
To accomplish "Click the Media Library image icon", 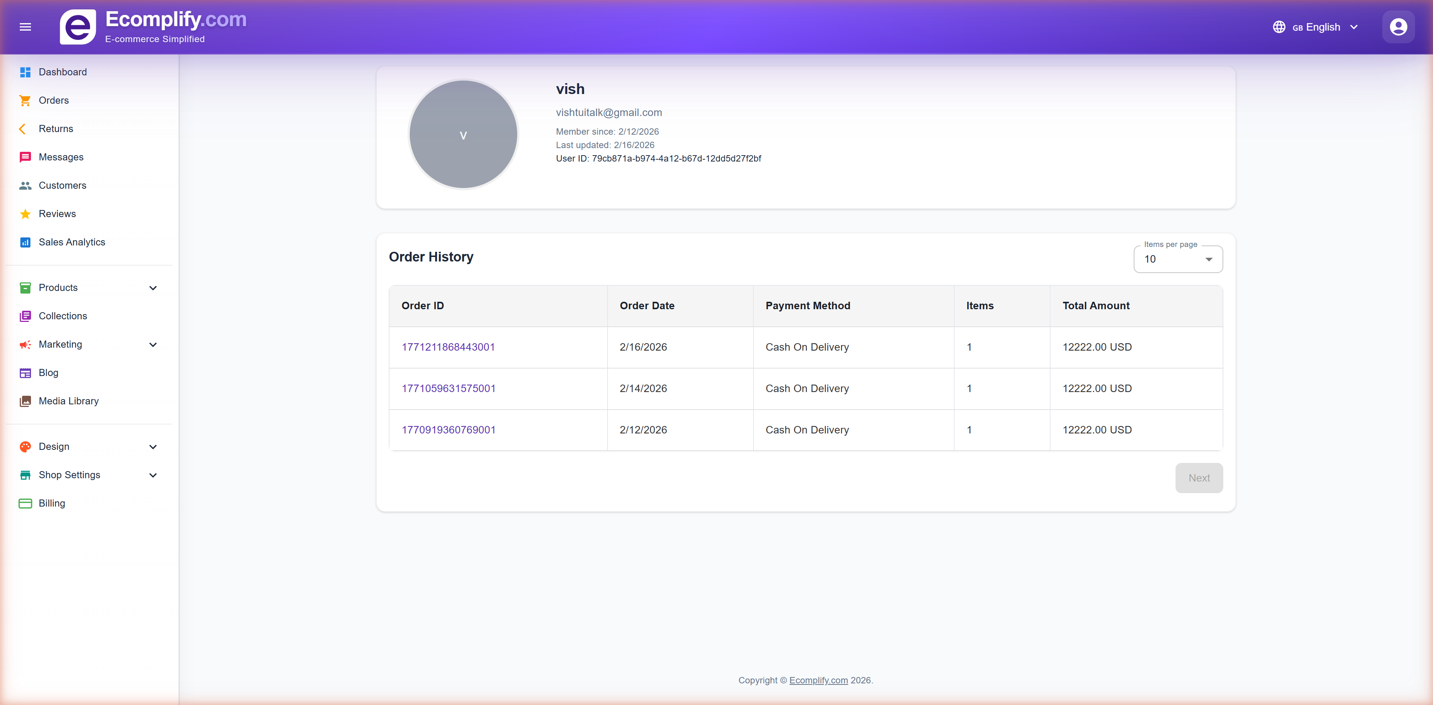I will pyautogui.click(x=25, y=401).
